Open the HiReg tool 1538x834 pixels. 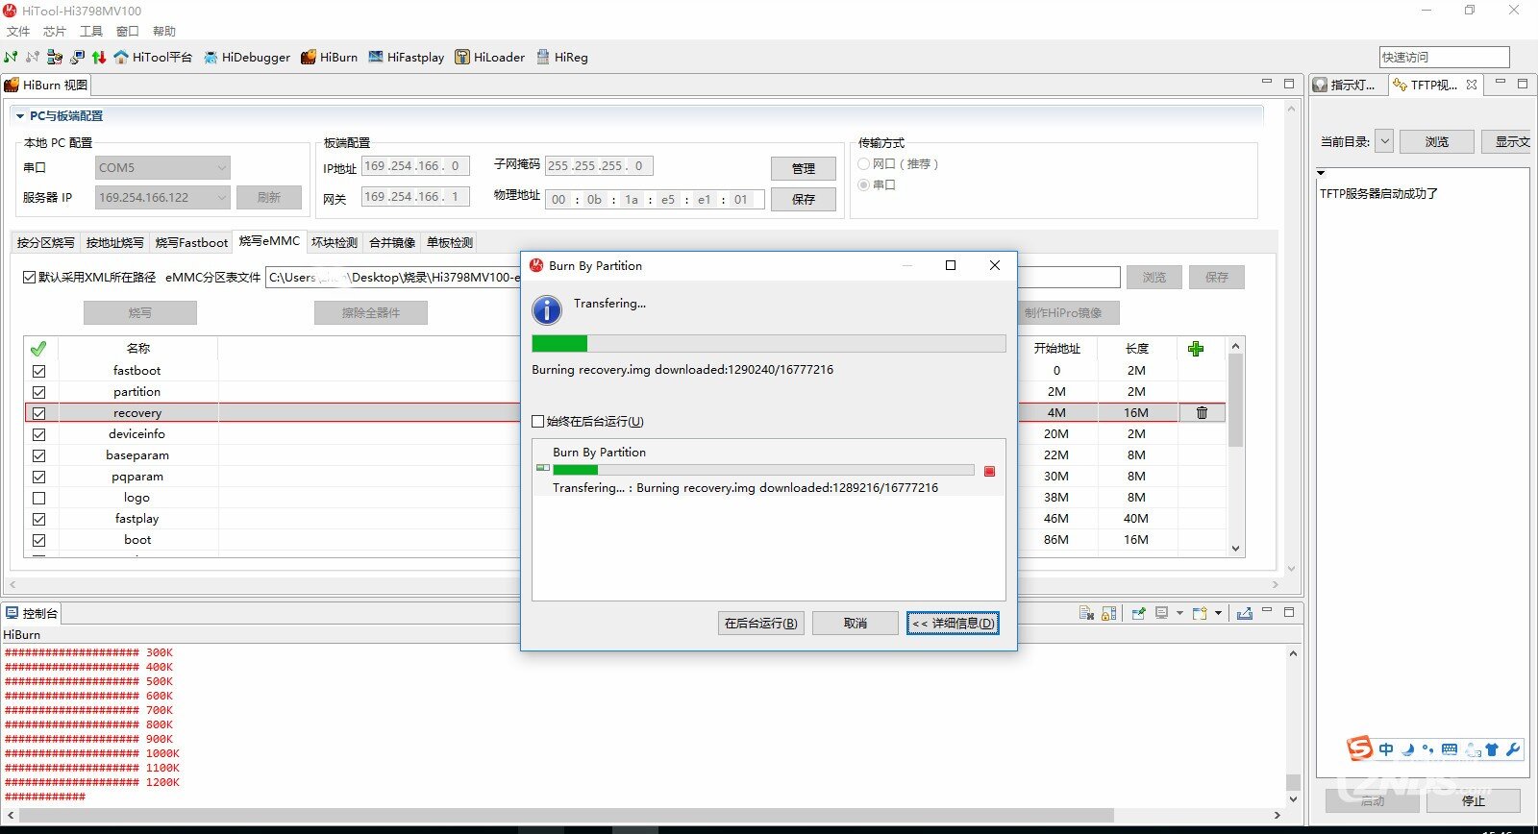point(562,57)
